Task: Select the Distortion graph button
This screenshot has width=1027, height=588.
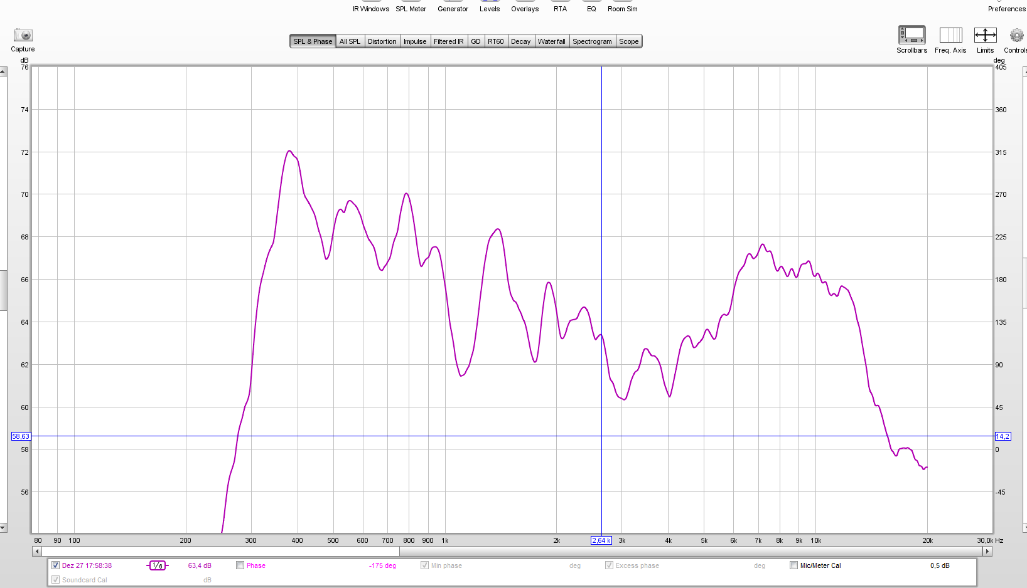Action: coord(382,41)
